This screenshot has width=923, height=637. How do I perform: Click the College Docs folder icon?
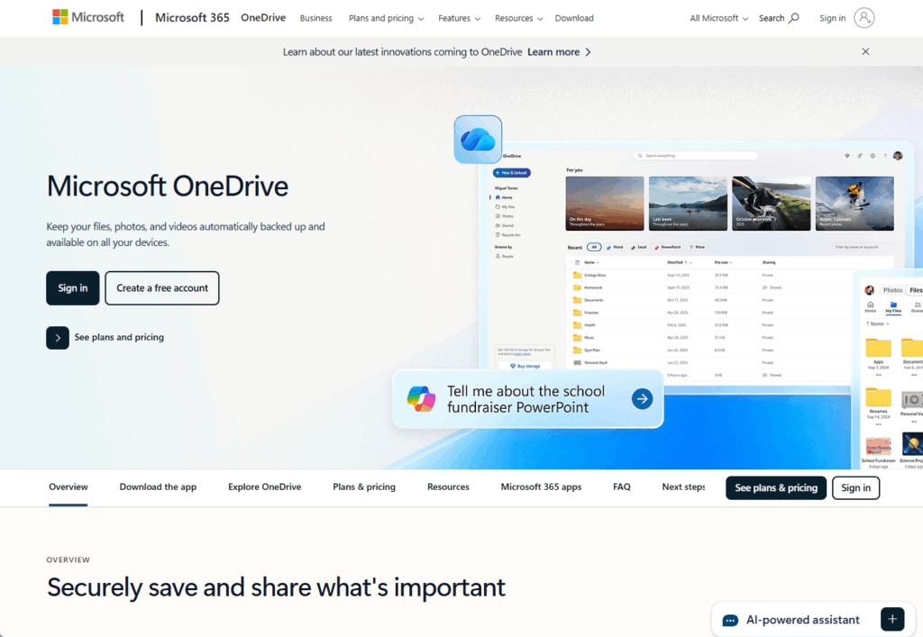(577, 275)
